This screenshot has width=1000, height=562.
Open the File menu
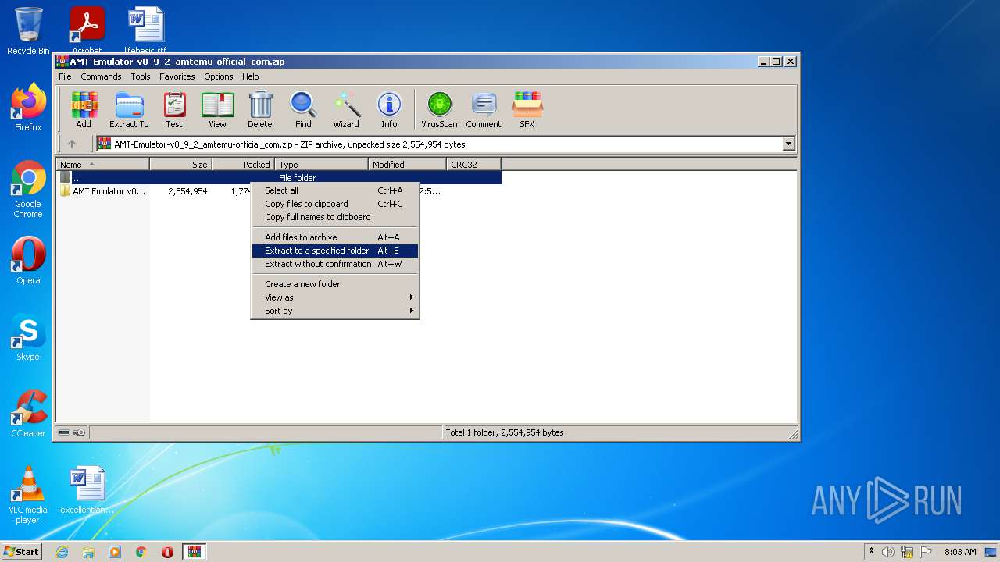coord(65,76)
